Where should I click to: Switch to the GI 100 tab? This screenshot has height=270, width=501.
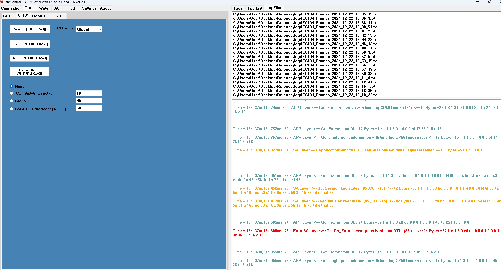click(9, 16)
